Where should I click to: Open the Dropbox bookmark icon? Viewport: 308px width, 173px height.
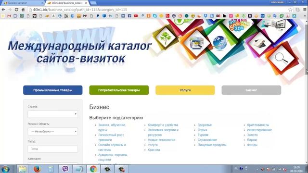click(x=205, y=16)
